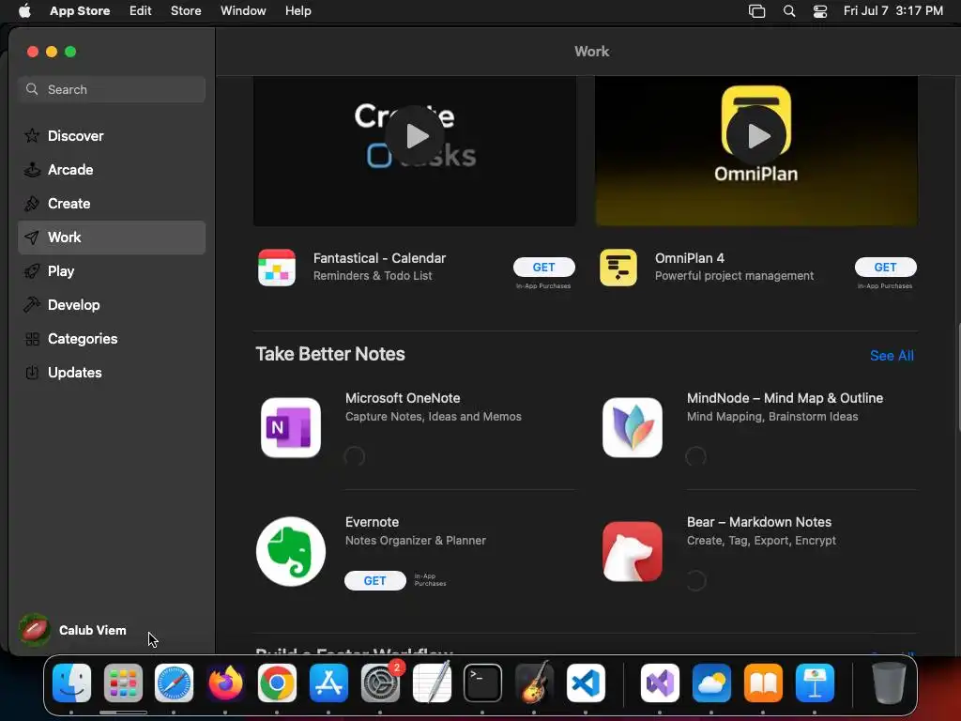Open Visual Studio purple Dock icon
The height and width of the screenshot is (721, 961).
click(660, 683)
